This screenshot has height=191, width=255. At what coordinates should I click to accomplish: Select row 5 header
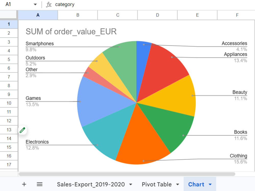(x=9, y=59)
